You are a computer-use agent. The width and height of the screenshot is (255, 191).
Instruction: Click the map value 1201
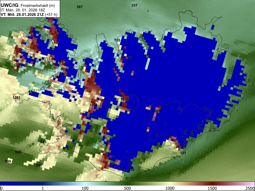point(16,98)
